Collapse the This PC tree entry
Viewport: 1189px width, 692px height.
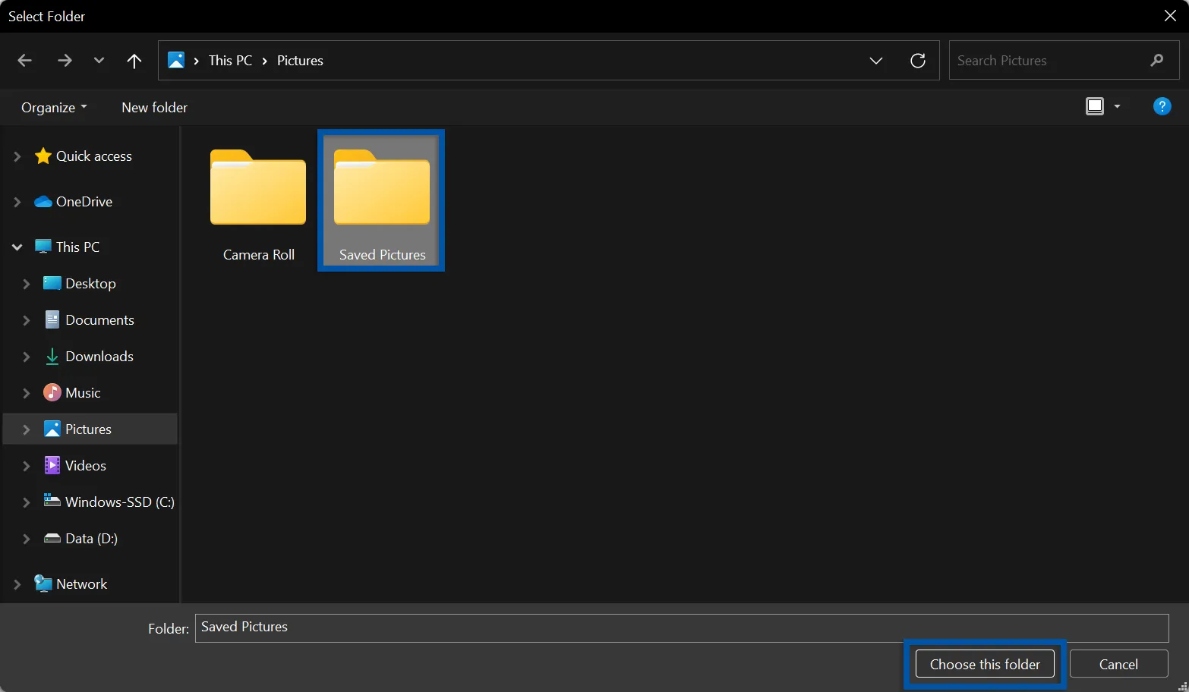coord(16,247)
